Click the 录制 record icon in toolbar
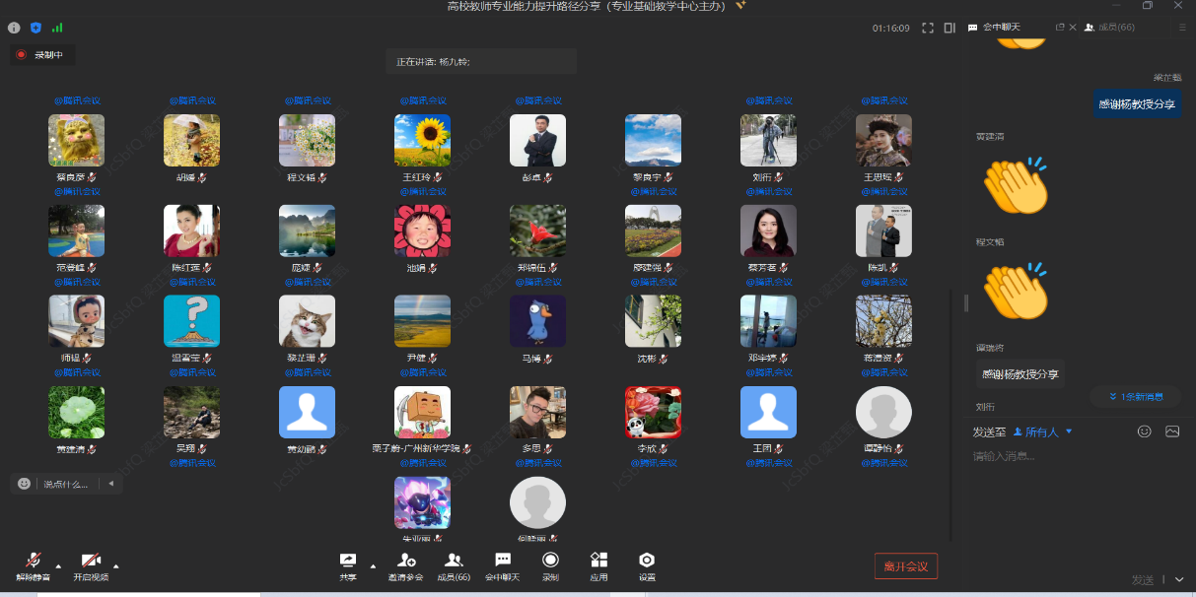 point(550,561)
